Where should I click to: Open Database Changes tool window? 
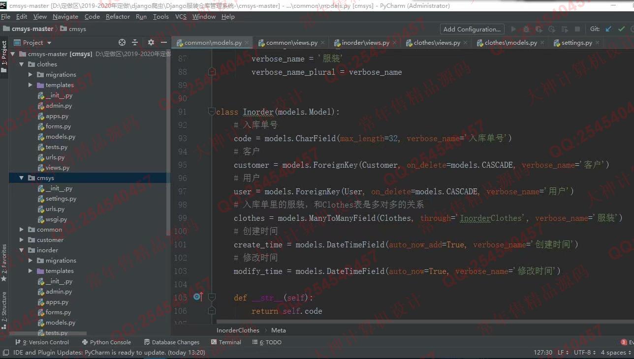pos(172,342)
